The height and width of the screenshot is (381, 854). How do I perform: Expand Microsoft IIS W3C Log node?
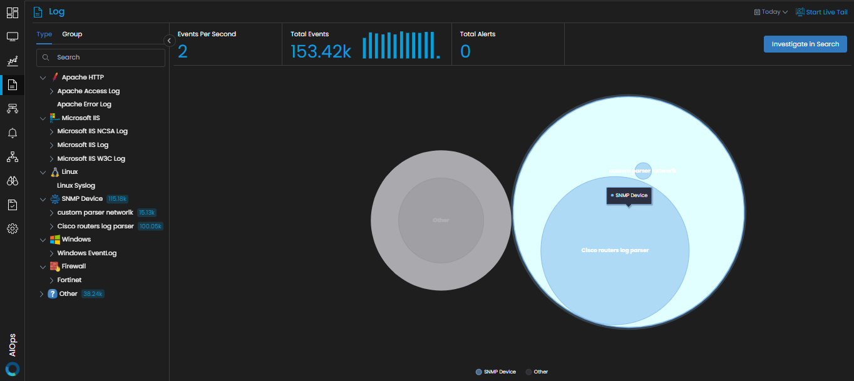(52, 159)
